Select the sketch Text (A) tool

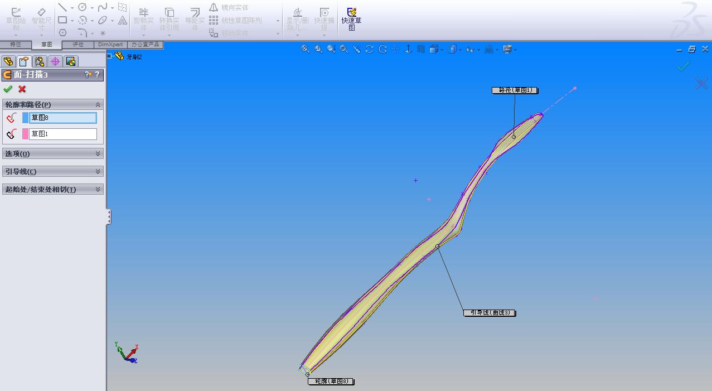pos(123,20)
